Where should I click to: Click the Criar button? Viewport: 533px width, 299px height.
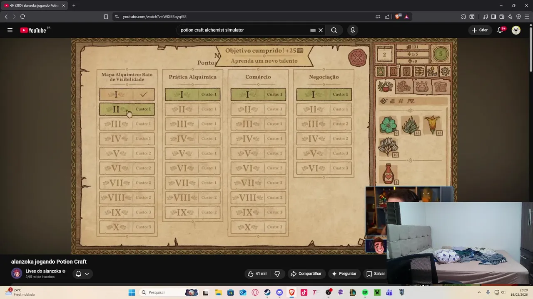[480, 30]
